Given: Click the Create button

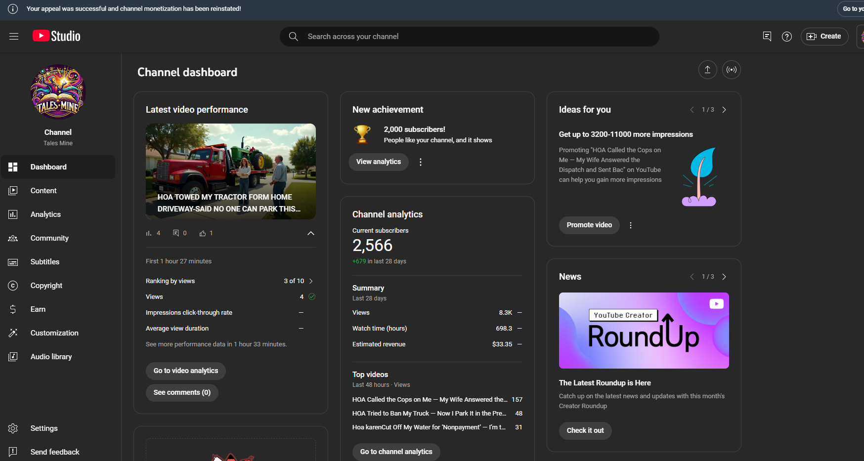Looking at the screenshot, I should pyautogui.click(x=824, y=37).
